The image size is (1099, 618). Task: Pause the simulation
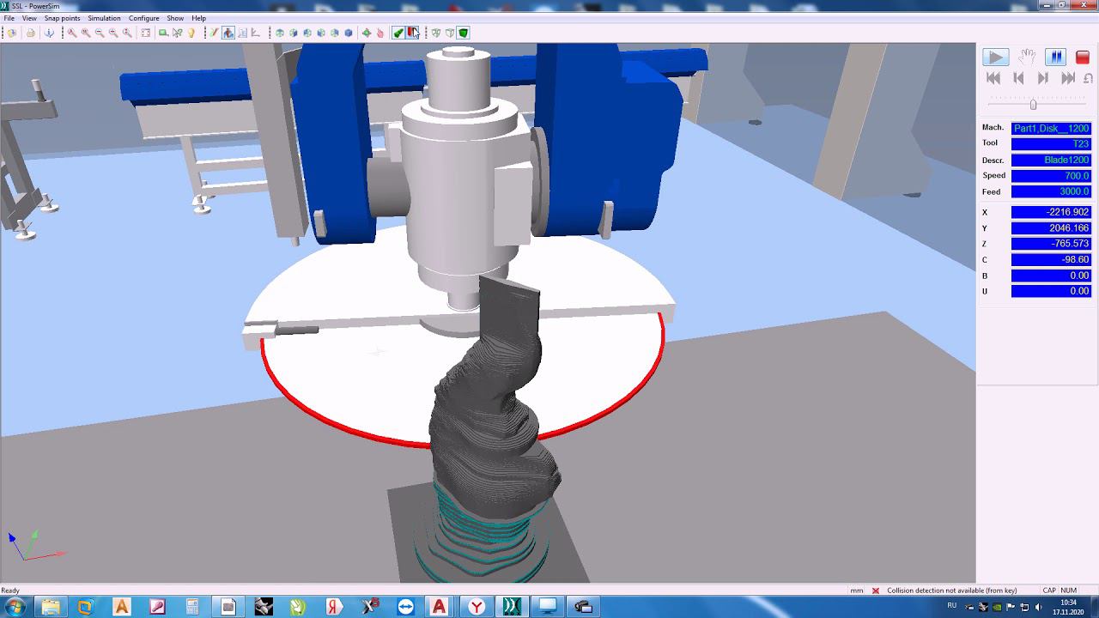pyautogui.click(x=1055, y=57)
